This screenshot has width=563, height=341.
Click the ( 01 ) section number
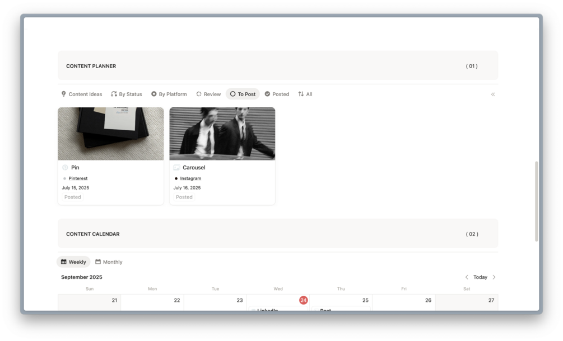[472, 66]
